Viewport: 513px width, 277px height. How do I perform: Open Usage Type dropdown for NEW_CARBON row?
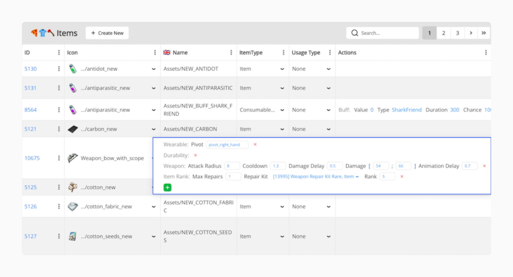click(x=328, y=129)
